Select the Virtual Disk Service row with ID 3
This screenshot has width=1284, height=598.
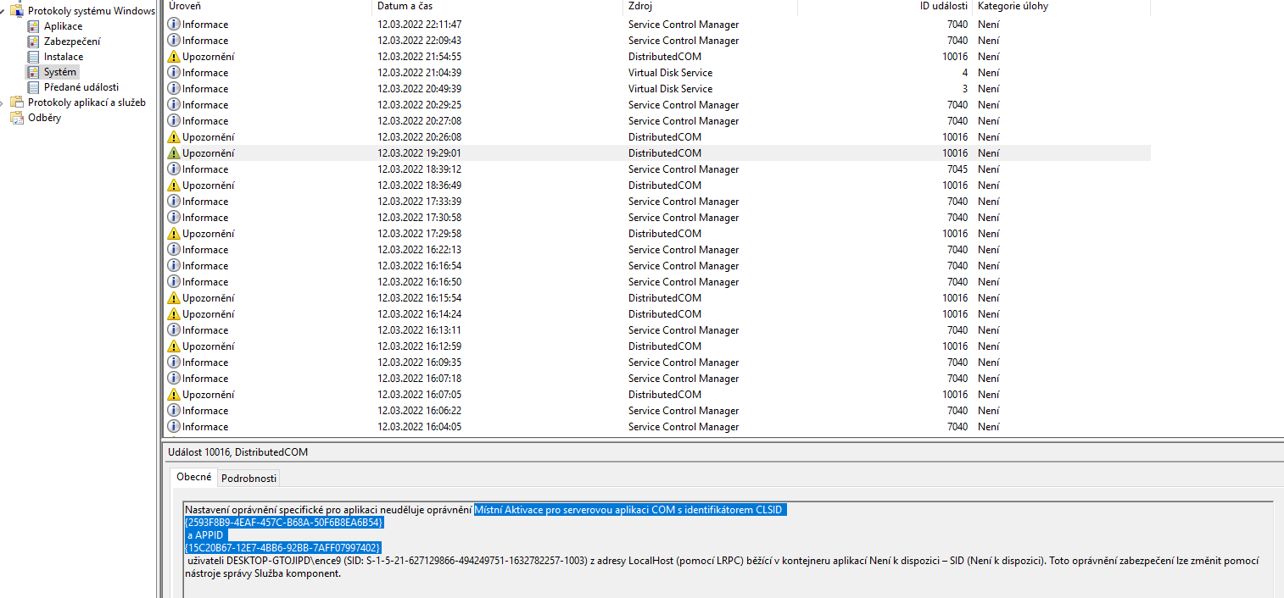657,89
